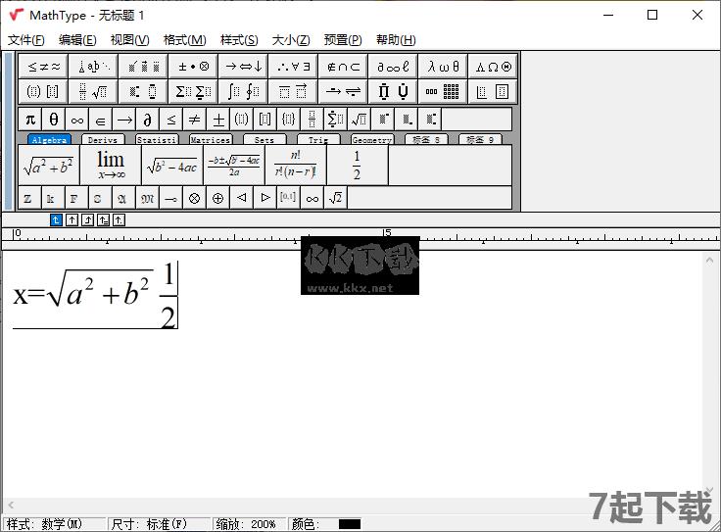Insert the square root of 2 expression
Image resolution: width=721 pixels, height=532 pixels.
pos(336,198)
